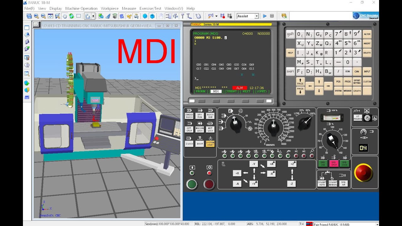Click the -Z jog axis button
Screen dimensions: 402x226
click(x=292, y=184)
